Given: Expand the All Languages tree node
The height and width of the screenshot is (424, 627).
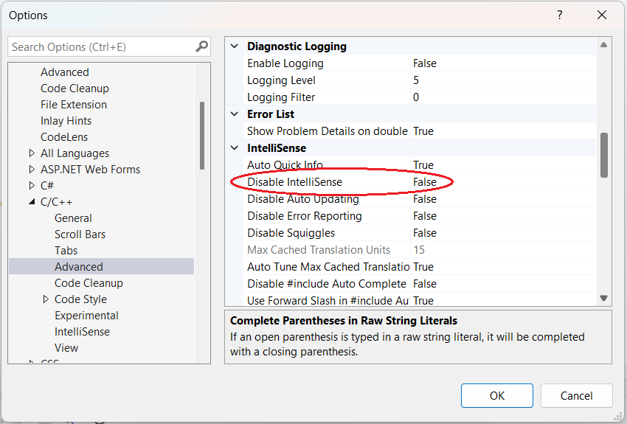Looking at the screenshot, I should [x=32, y=153].
